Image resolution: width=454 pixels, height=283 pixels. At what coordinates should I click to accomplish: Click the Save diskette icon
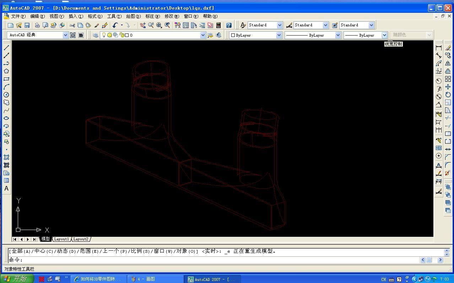click(27, 25)
